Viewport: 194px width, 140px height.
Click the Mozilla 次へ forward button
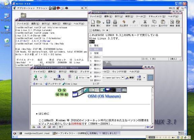pyautogui.click(x=46, y=77)
